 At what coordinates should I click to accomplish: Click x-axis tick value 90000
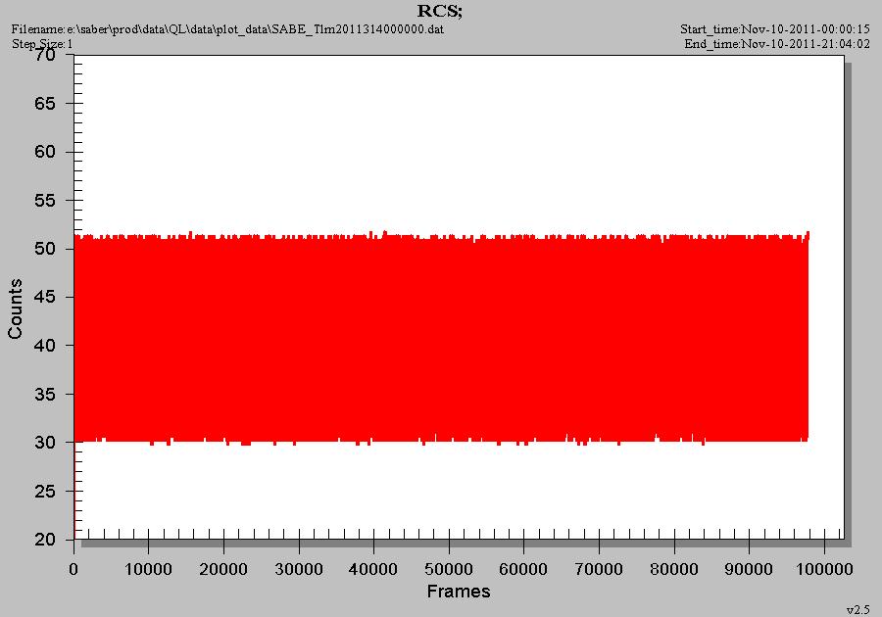[750, 569]
